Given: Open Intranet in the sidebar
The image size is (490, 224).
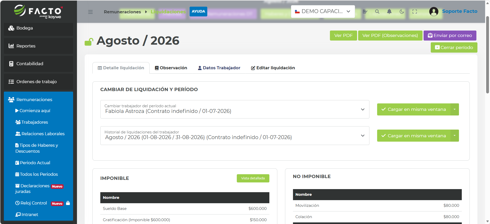Looking at the screenshot, I should point(27,215).
